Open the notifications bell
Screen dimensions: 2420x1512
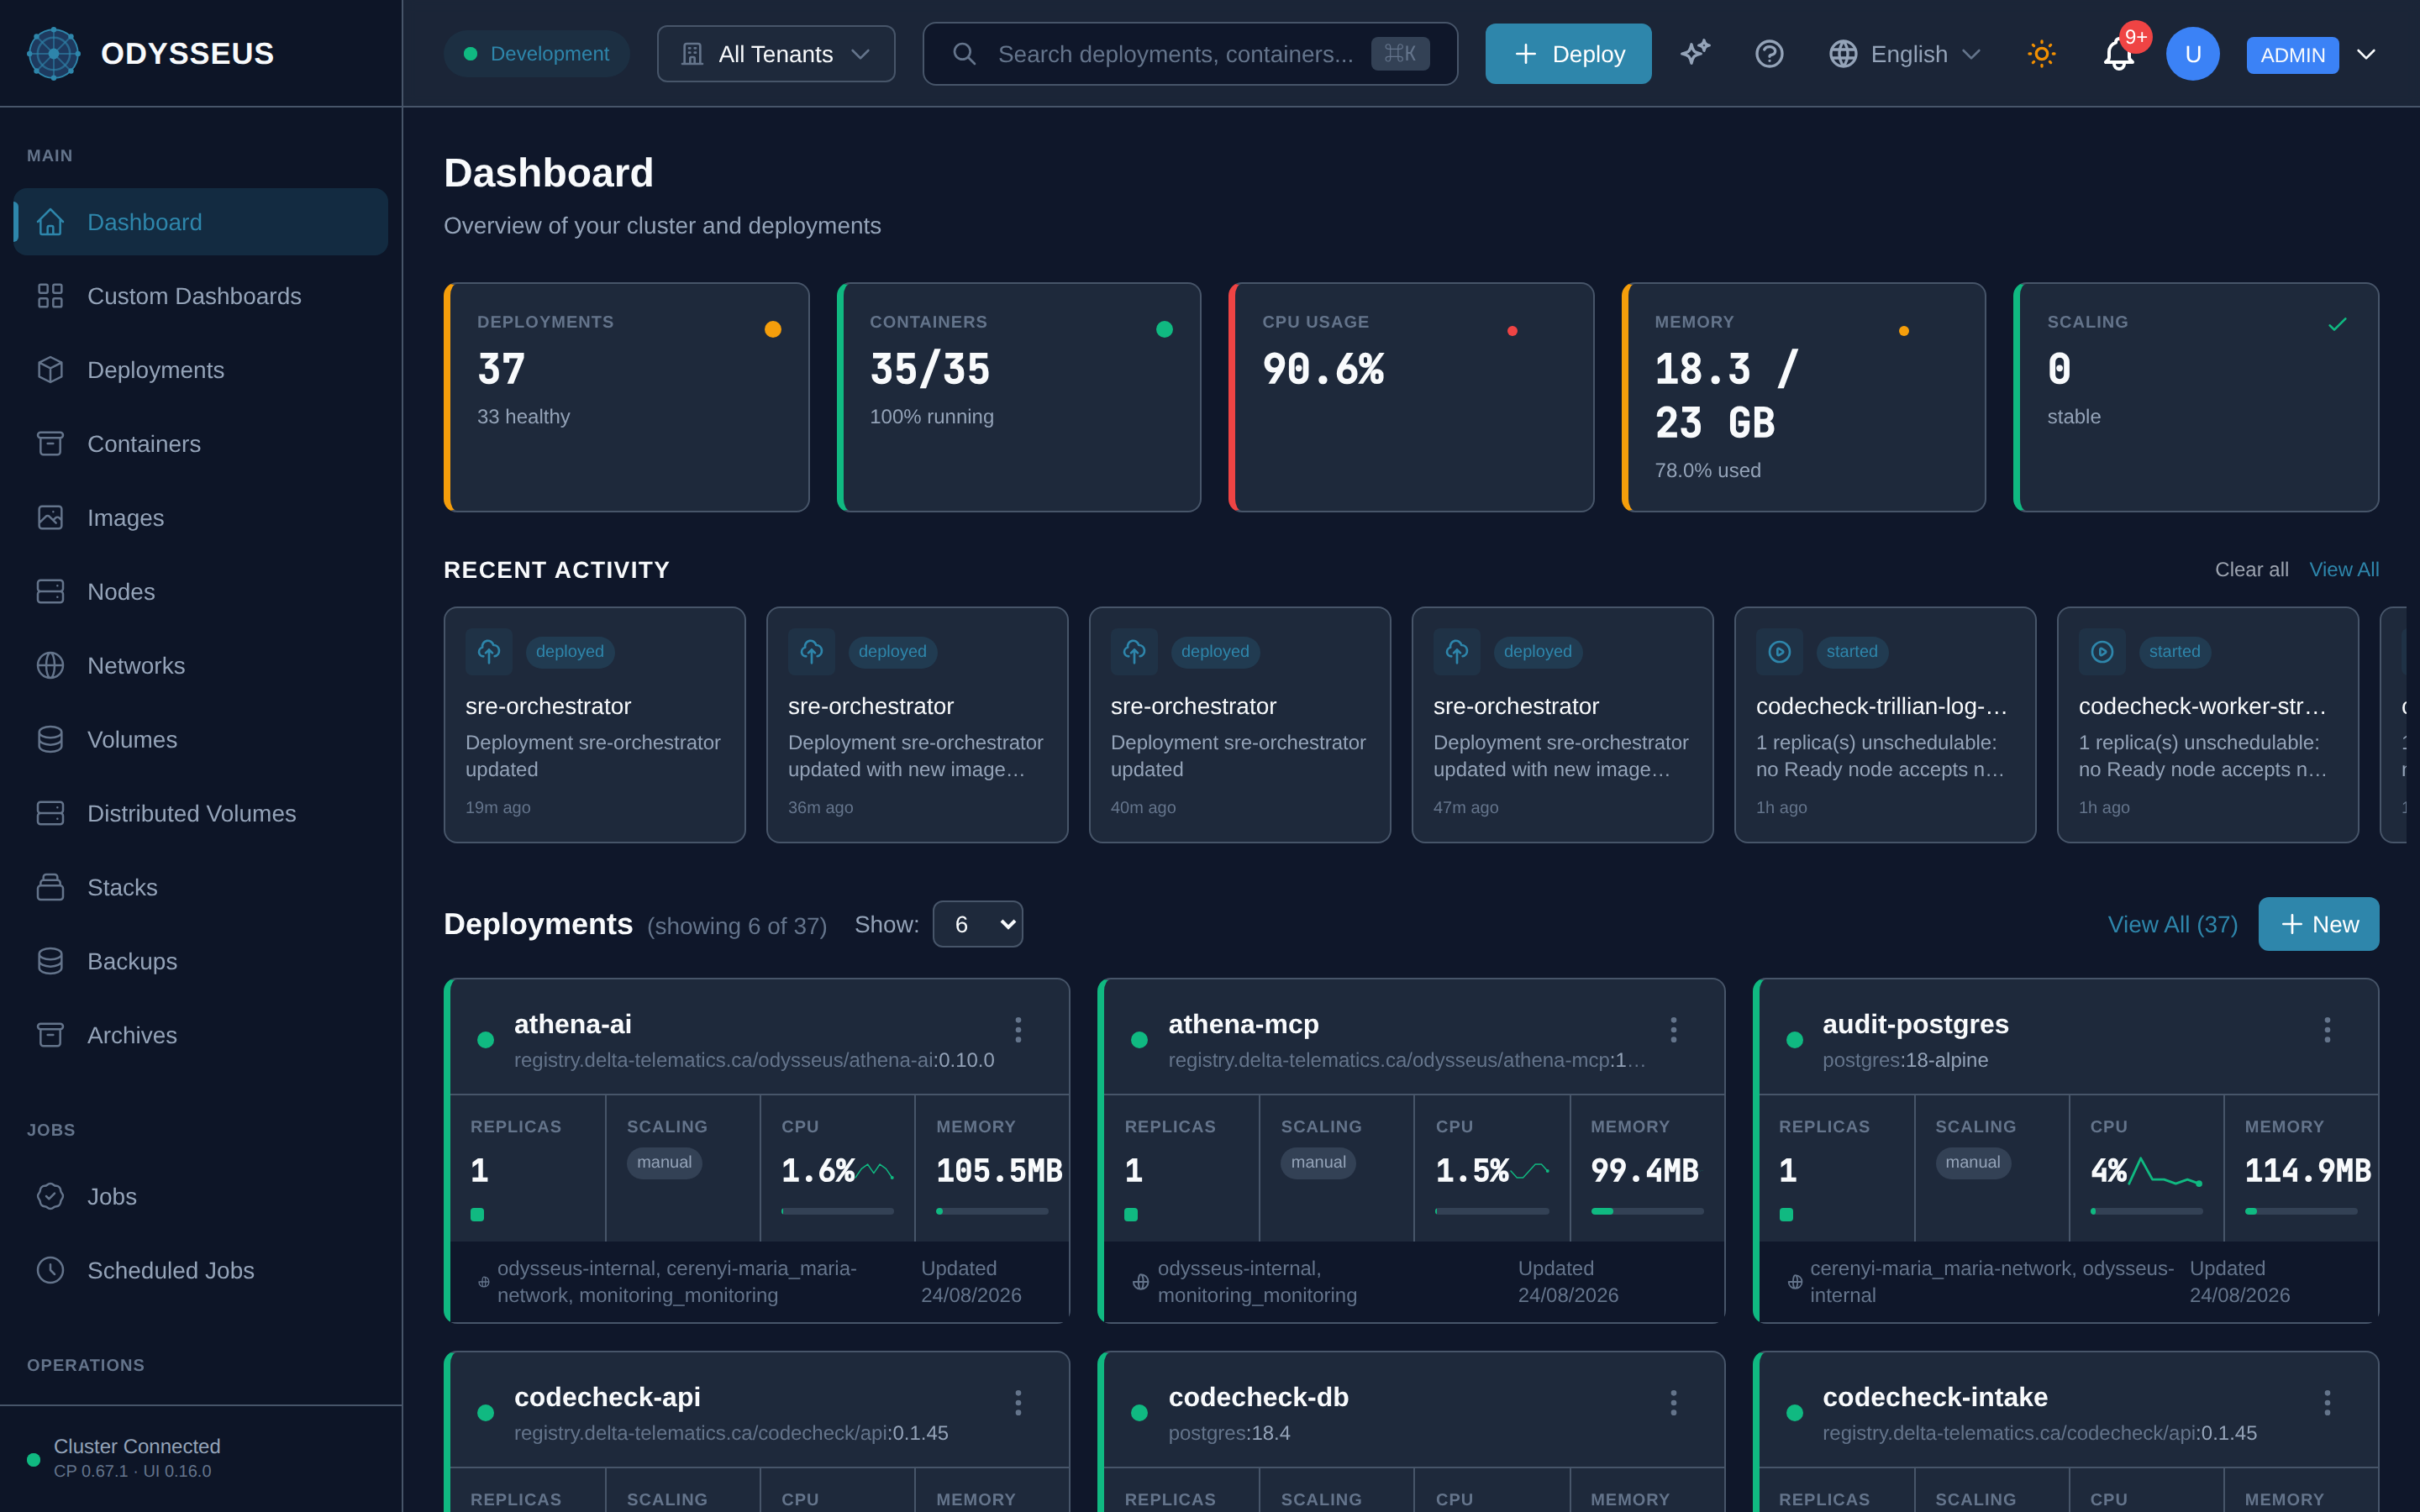[2118, 54]
